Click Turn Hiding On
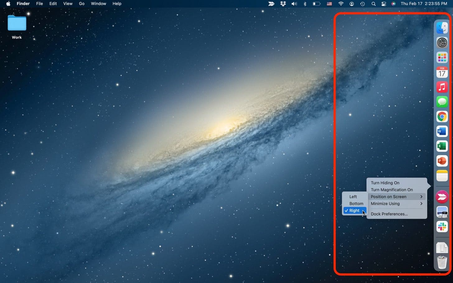This screenshot has height=283, width=453. point(385,183)
